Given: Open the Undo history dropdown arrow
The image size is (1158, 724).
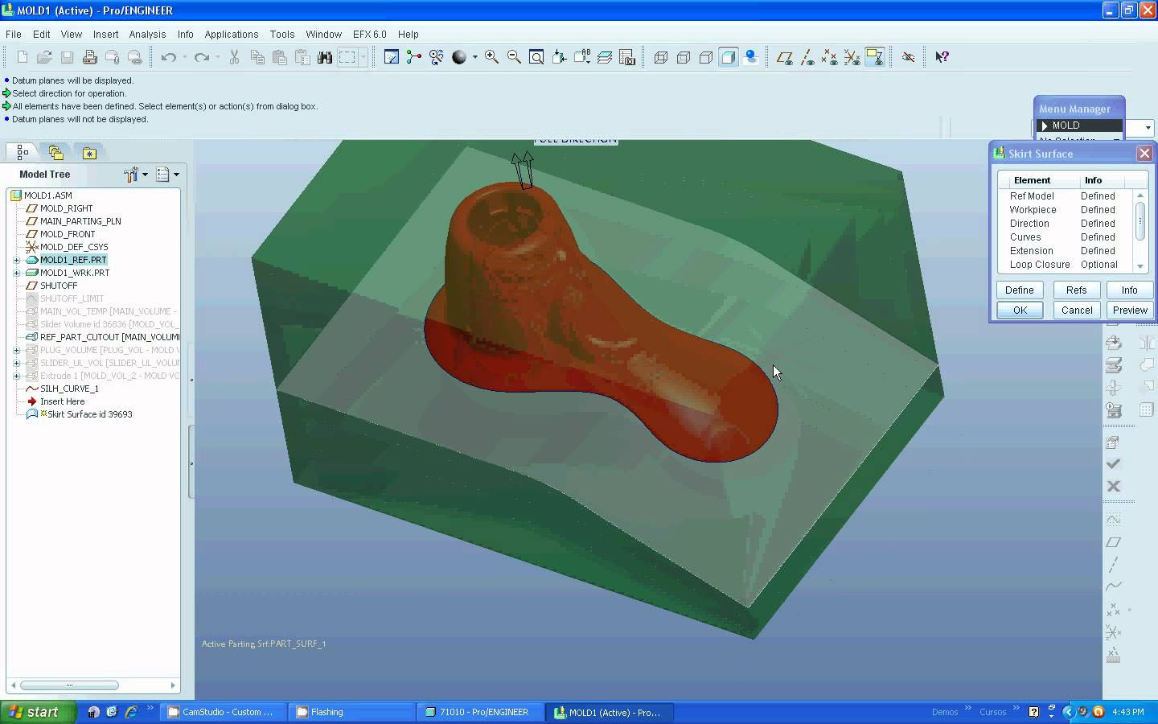Looking at the screenshot, I should coord(184,57).
